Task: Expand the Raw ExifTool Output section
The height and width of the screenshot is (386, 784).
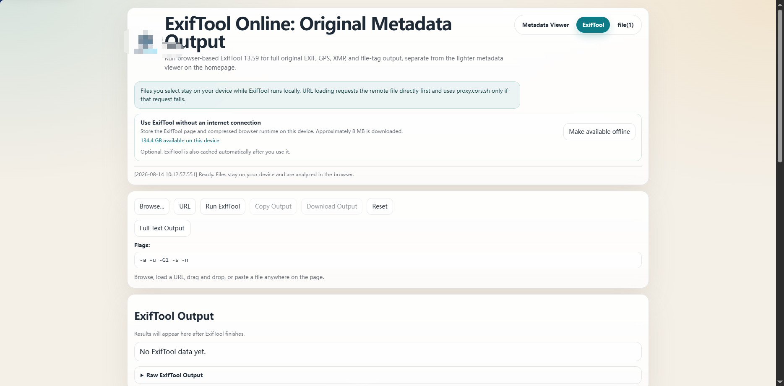Action: point(388,375)
